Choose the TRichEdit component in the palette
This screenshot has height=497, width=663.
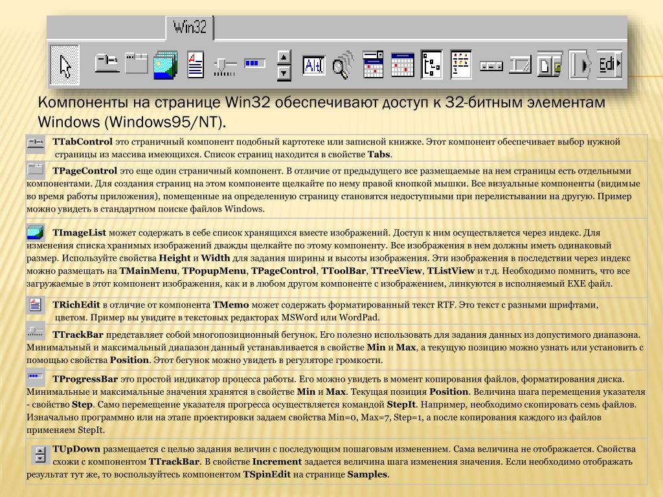pyautogui.click(x=196, y=65)
